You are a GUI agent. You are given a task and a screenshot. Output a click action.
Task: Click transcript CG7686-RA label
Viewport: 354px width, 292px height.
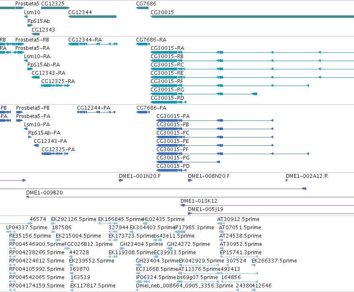pos(151,40)
